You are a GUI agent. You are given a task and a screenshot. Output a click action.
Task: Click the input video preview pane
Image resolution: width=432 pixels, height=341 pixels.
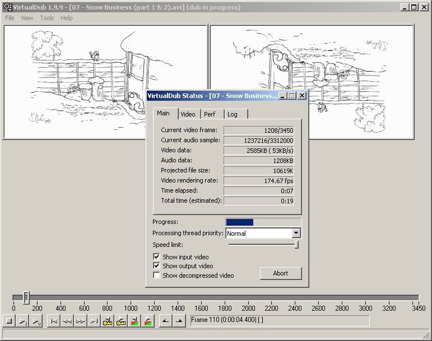pyautogui.click(x=105, y=82)
